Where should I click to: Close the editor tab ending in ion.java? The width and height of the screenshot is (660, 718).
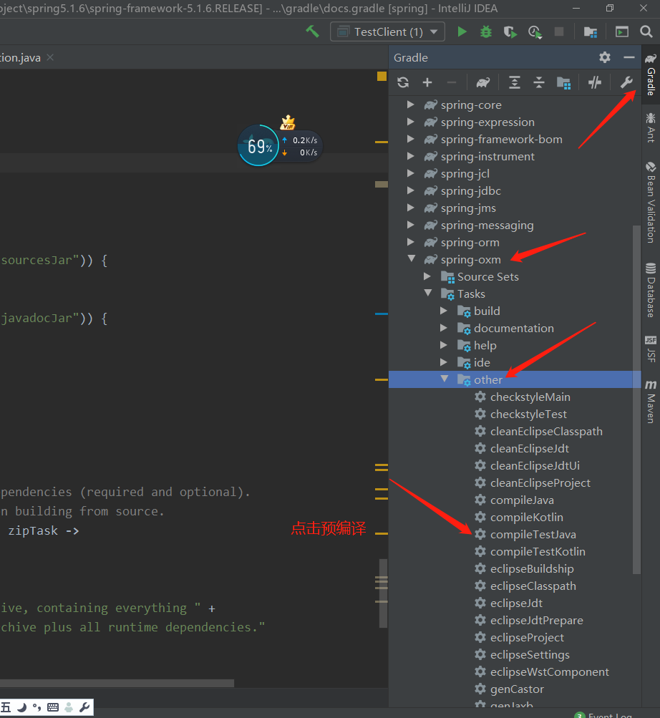[50, 57]
